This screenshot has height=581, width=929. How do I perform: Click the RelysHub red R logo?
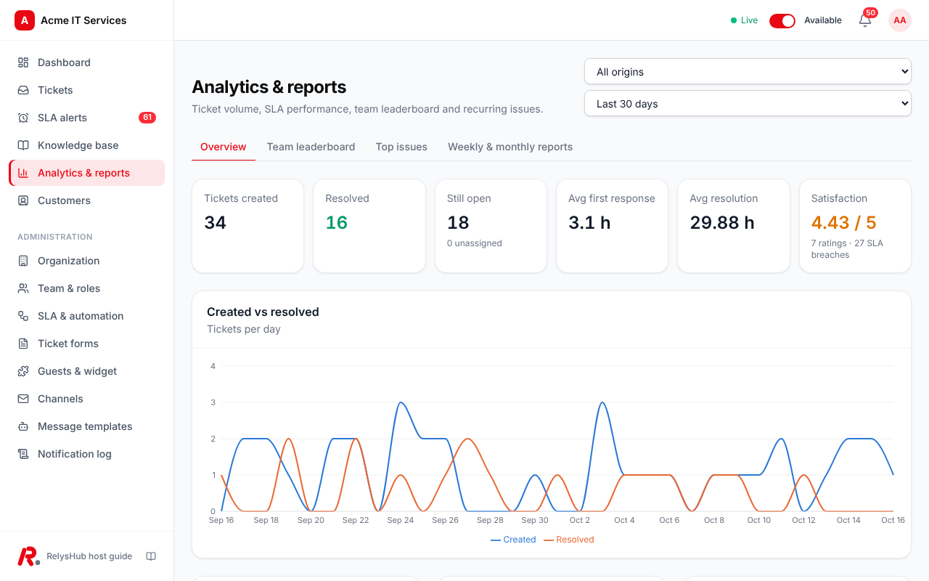28,556
